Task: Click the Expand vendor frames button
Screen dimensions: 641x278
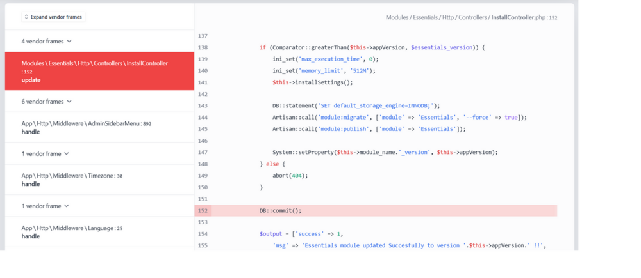Action: tap(54, 17)
